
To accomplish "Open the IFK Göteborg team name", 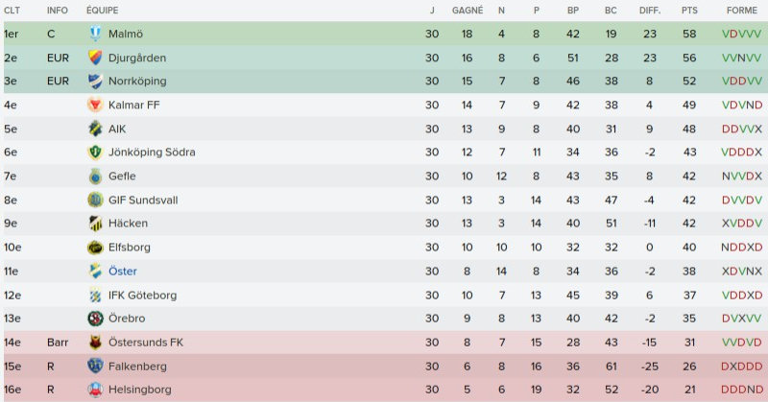I will coord(142,296).
